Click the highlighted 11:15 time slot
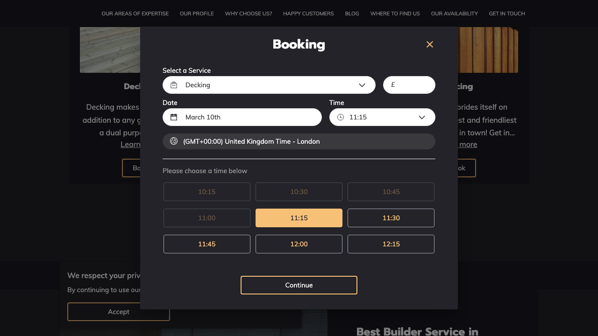The height and width of the screenshot is (336, 598). click(x=299, y=218)
